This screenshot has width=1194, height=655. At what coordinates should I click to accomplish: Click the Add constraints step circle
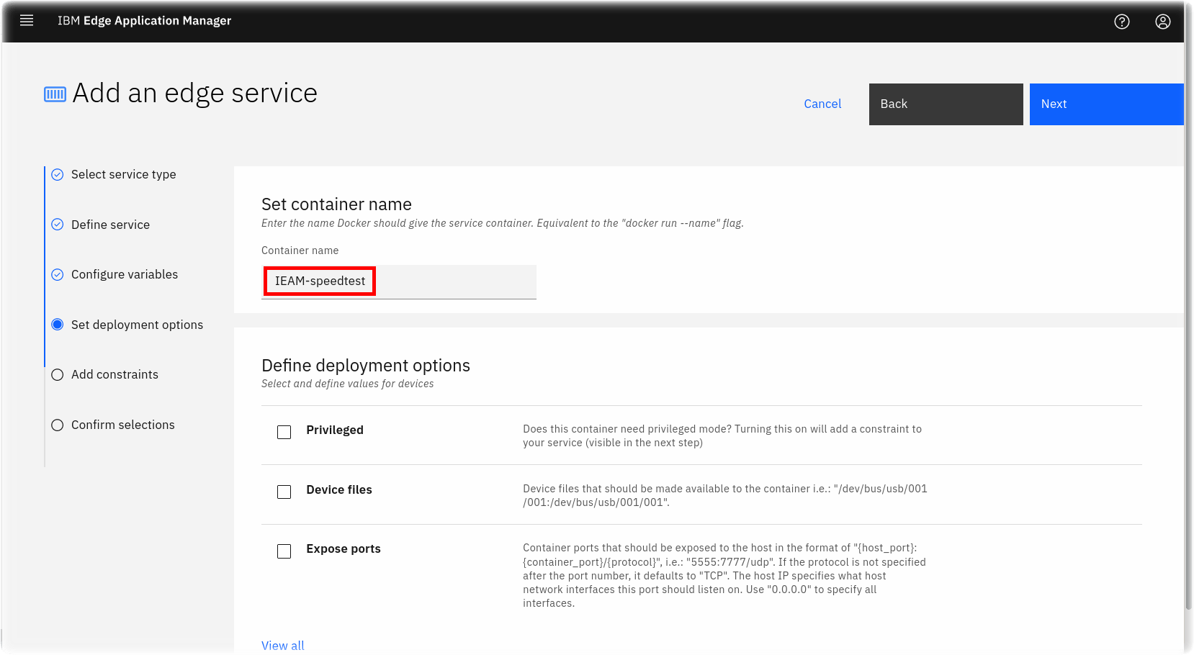pyautogui.click(x=58, y=374)
